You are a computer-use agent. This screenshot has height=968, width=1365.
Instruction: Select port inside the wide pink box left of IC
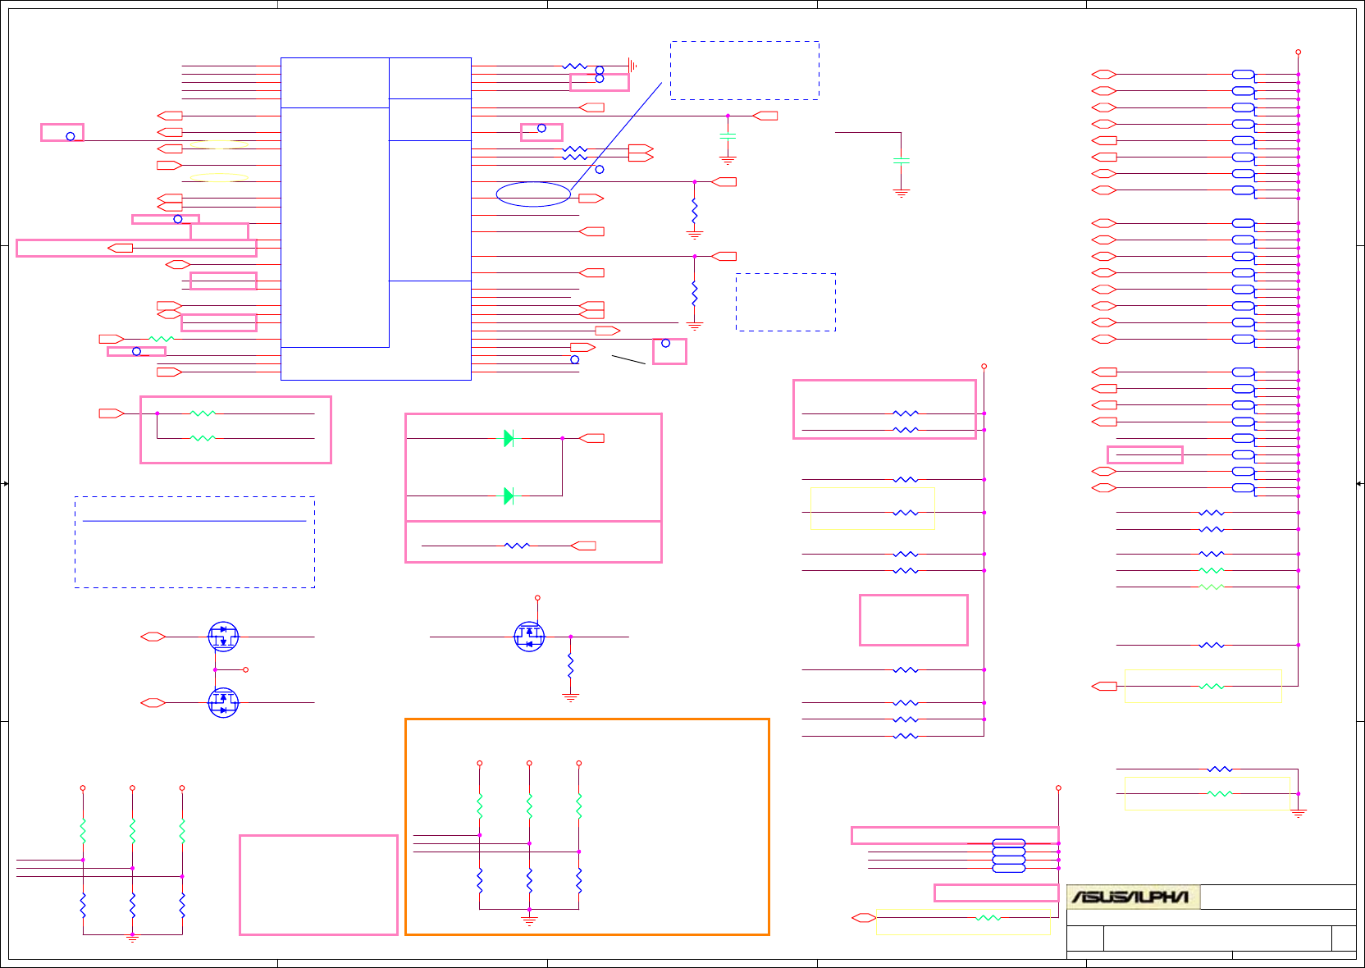[x=120, y=248]
